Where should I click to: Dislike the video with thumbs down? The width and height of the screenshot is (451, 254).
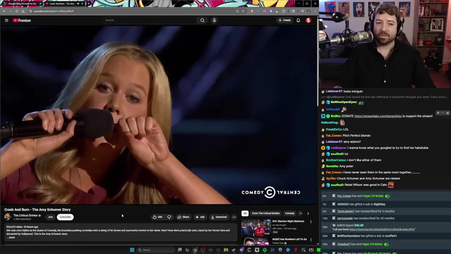[x=169, y=217]
